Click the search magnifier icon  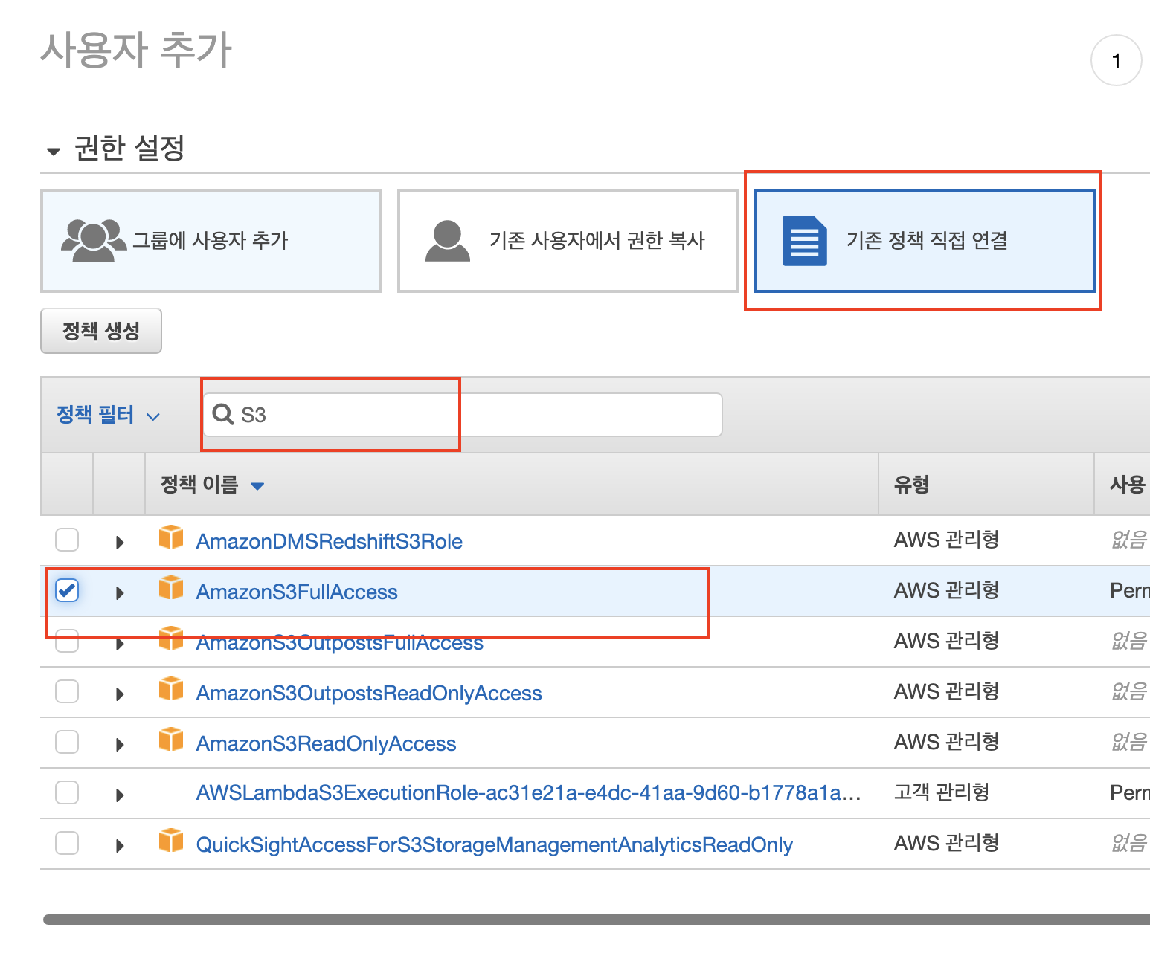[x=223, y=414]
